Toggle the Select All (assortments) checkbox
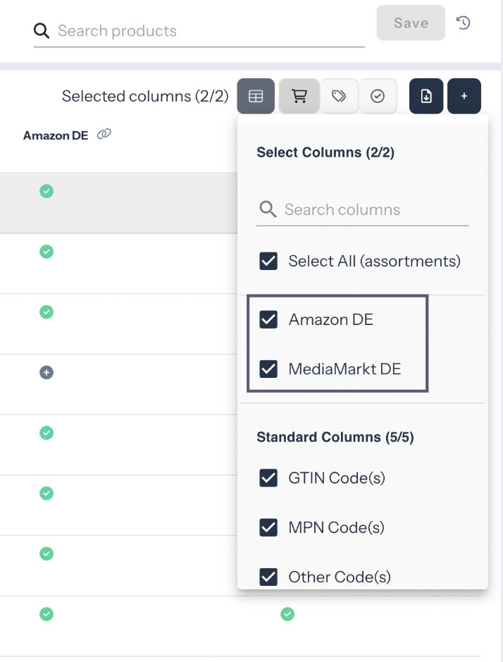This screenshot has width=503, height=662. click(x=268, y=262)
